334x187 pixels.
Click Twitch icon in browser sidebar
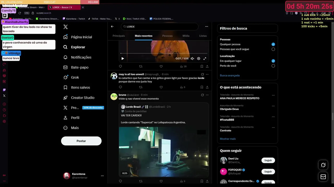coord(4,90)
